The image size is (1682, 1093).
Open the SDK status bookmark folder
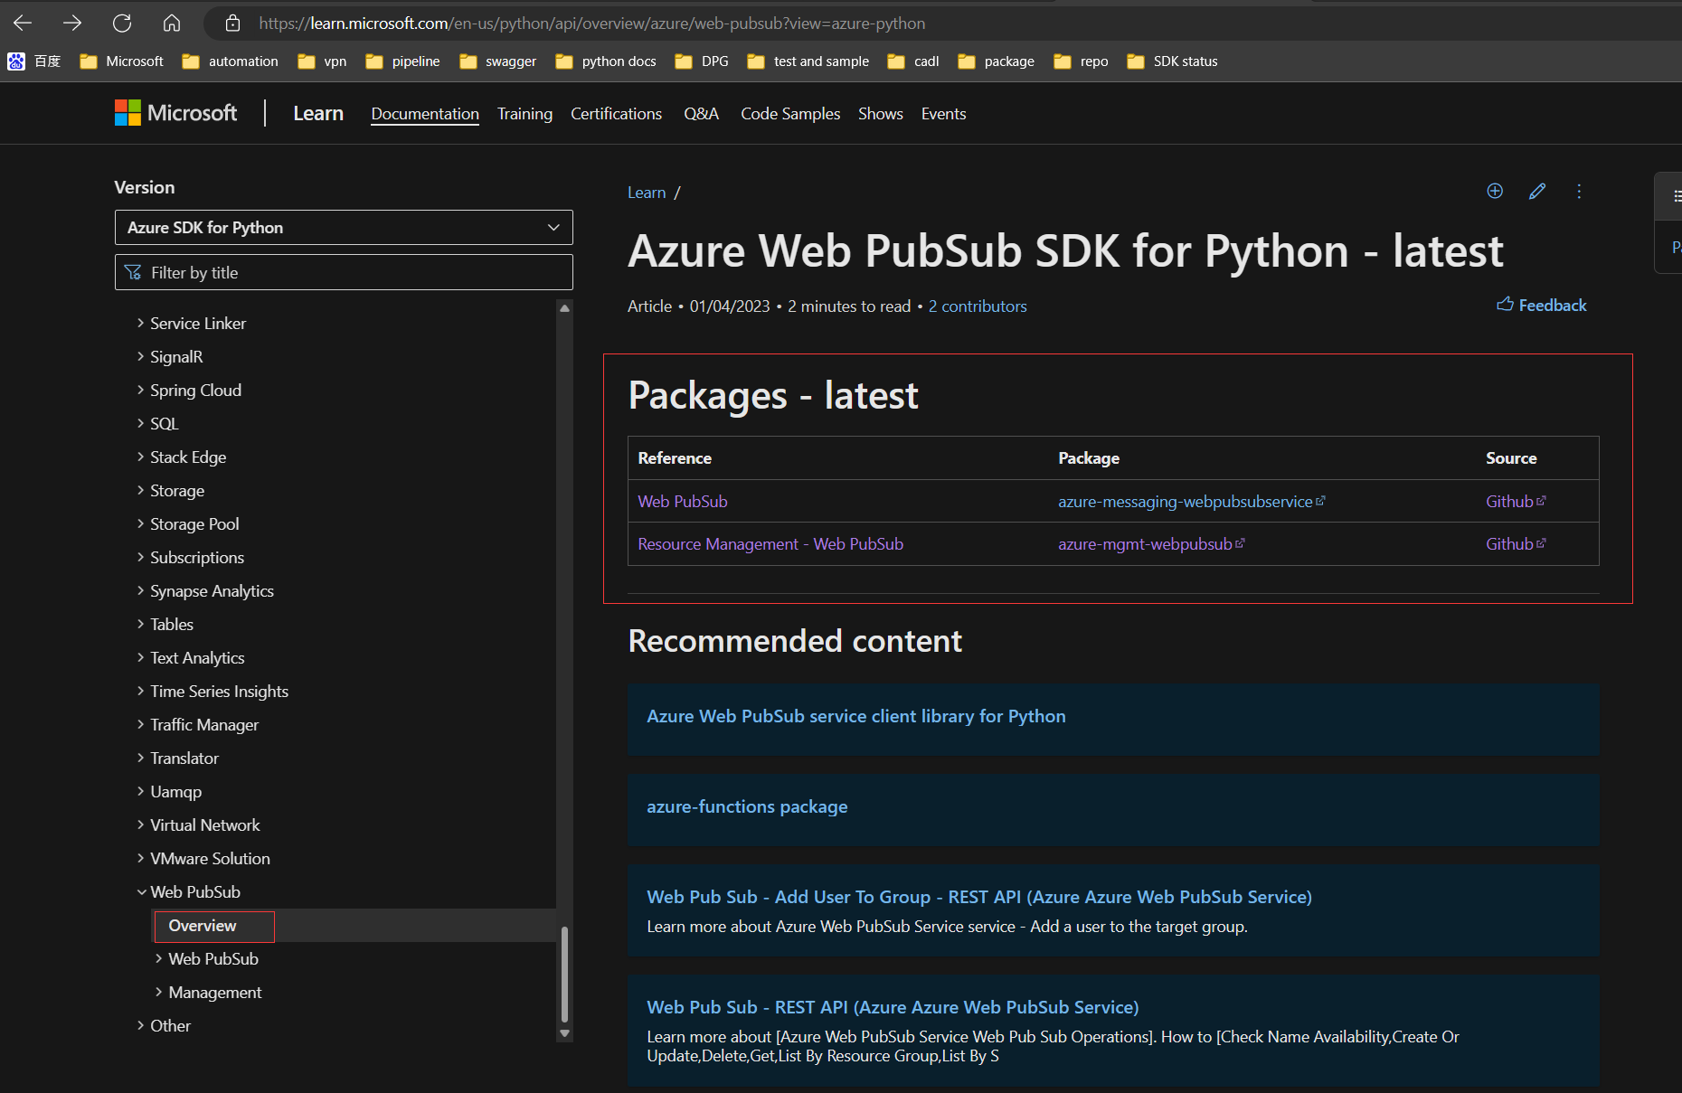pos(1173,61)
